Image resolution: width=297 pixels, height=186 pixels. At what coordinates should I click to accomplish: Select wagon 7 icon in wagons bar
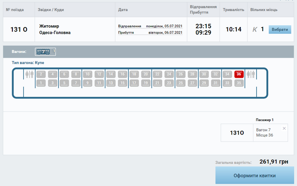(x=43, y=52)
